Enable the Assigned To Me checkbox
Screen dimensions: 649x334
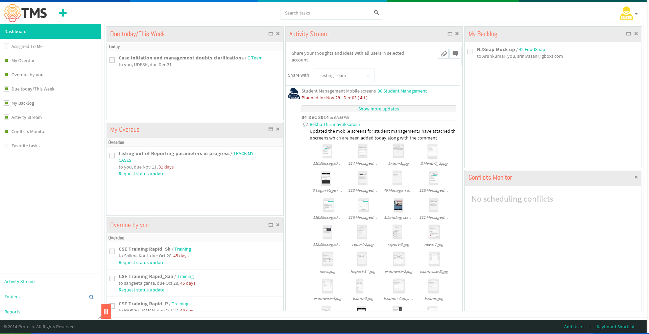(x=6, y=46)
